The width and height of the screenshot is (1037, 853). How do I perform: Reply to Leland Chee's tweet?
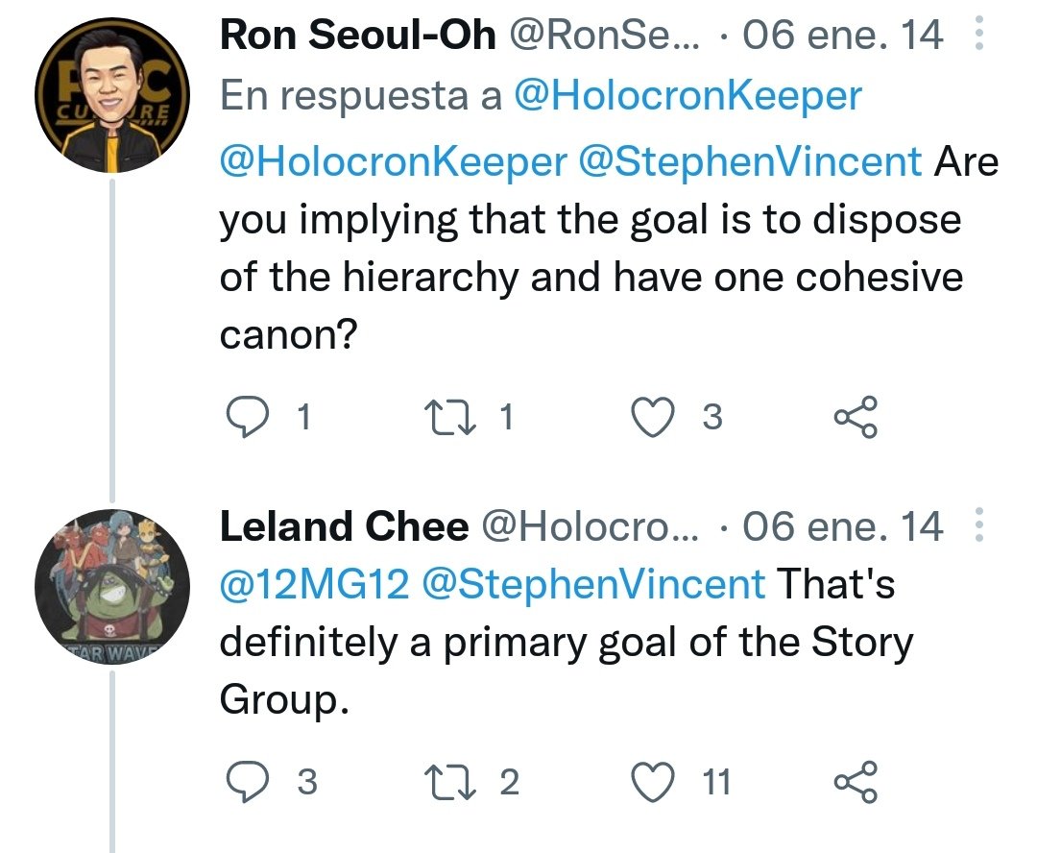point(248,782)
